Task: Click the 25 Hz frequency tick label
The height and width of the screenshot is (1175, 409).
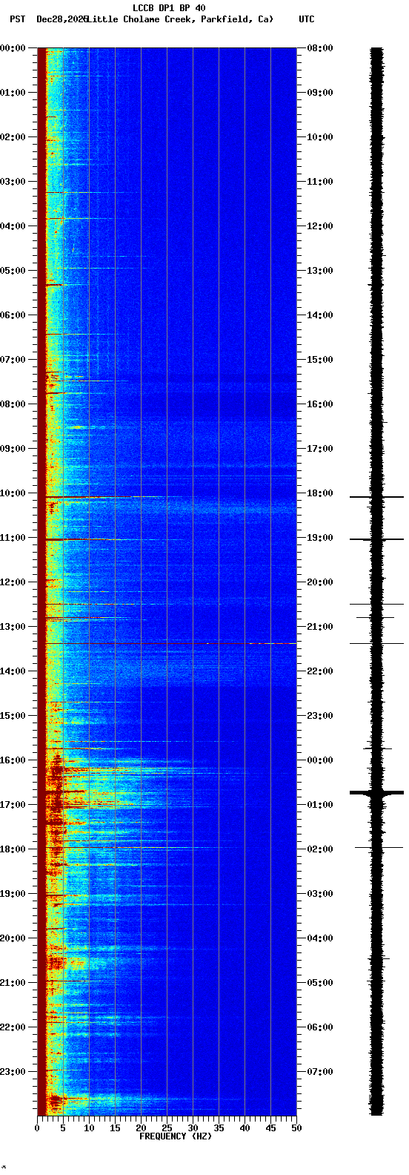Action: [x=167, y=1128]
